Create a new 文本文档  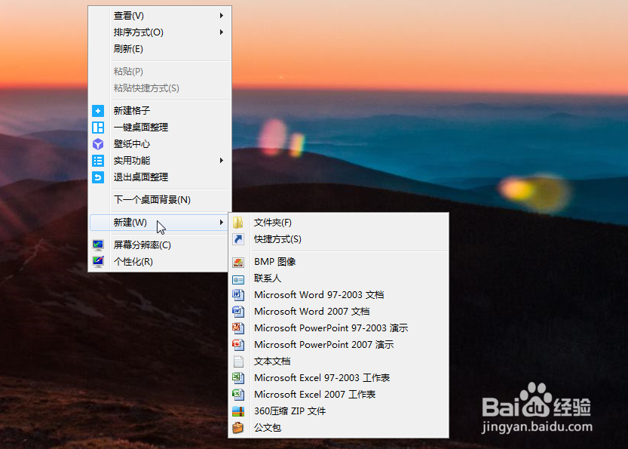tap(339, 361)
